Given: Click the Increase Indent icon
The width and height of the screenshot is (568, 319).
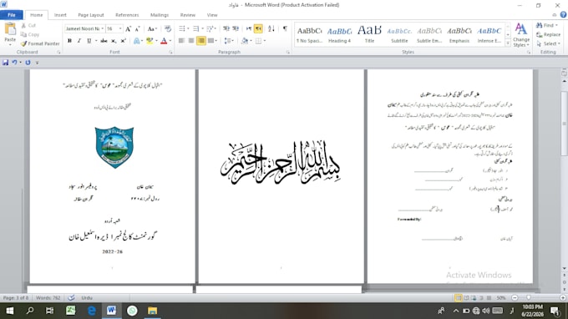Looking at the screenshot, I should tap(236, 28).
